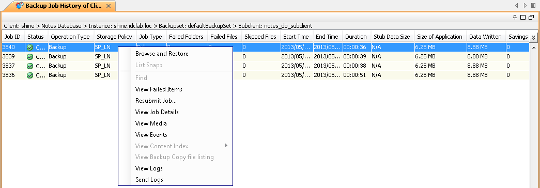
Task: Click the pin icon in panel header
Action: (515, 17)
